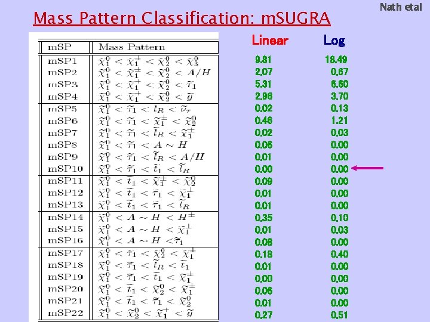Select the 'mSP6' row label
The width and height of the screenshot is (430, 322).
(x=63, y=120)
